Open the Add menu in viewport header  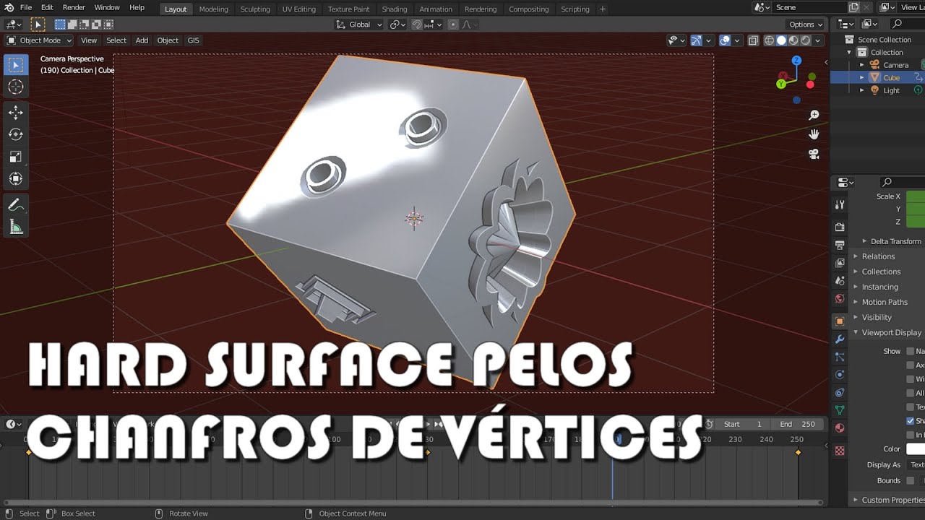click(142, 40)
